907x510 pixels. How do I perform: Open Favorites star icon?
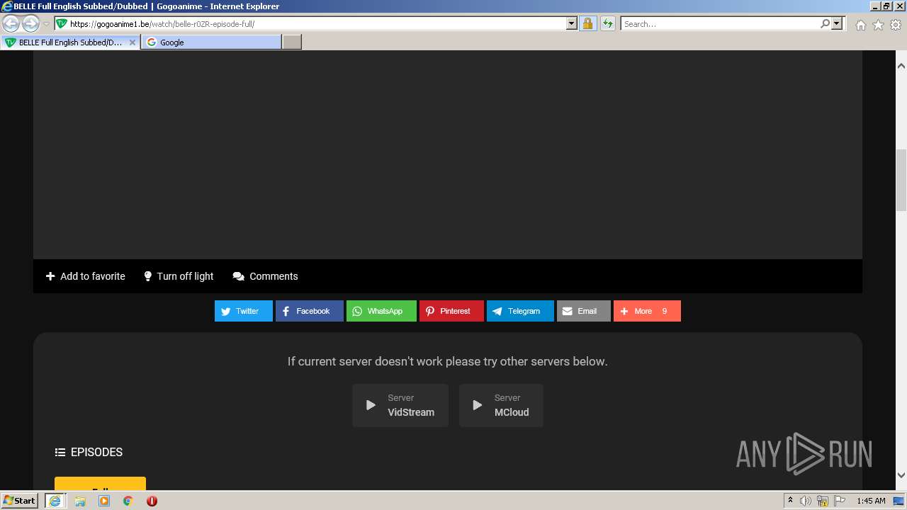coord(878,25)
